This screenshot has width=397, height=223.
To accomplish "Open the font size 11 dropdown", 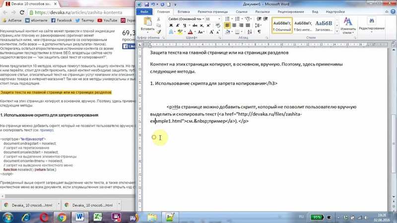I will (x=219, y=19).
